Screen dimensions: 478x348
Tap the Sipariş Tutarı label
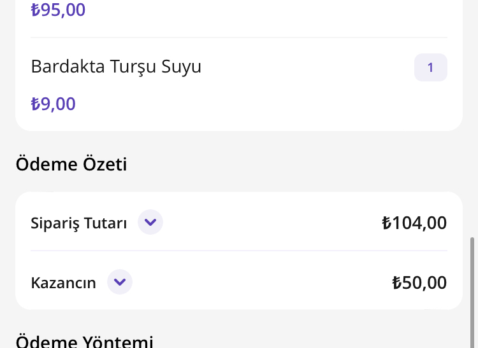(79, 223)
